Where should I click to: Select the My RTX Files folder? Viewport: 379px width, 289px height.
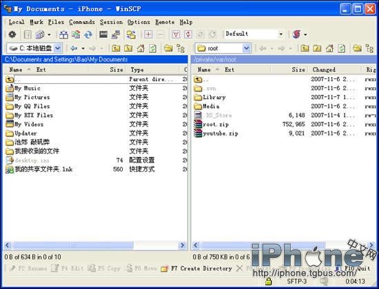point(29,115)
